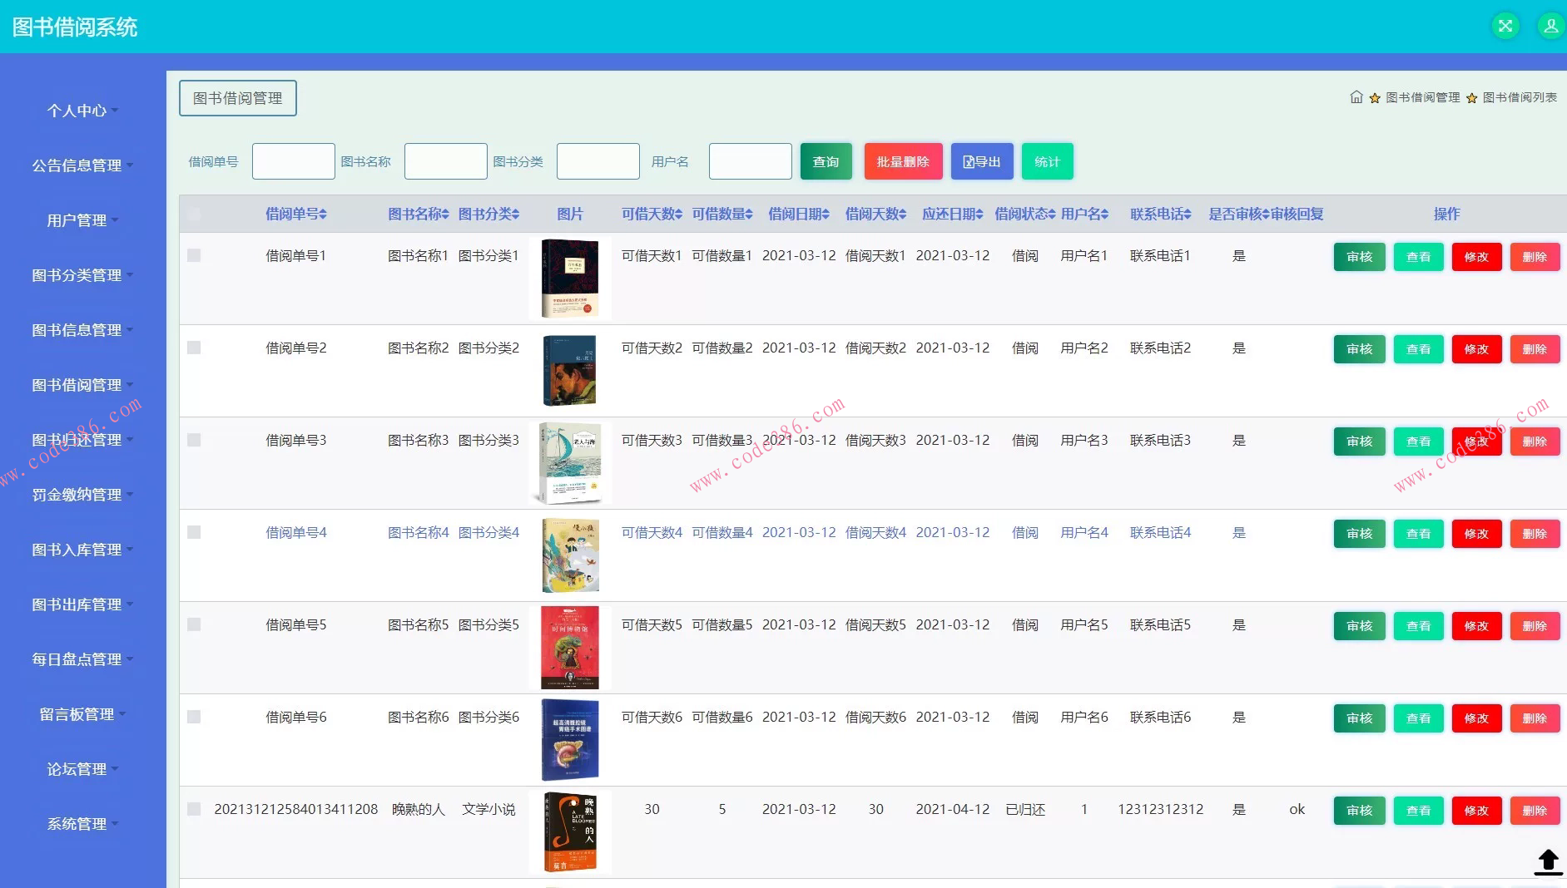Click the back-to-top arrow icon
1567x888 pixels.
pyautogui.click(x=1548, y=862)
